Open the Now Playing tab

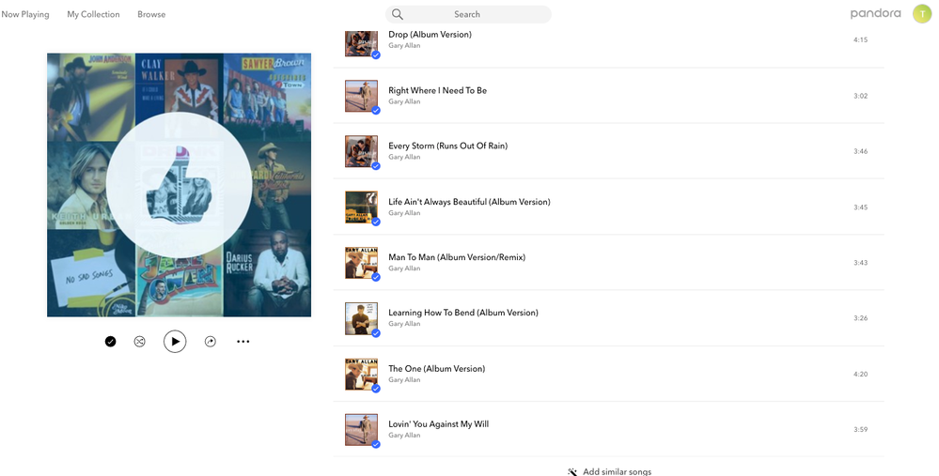point(25,14)
